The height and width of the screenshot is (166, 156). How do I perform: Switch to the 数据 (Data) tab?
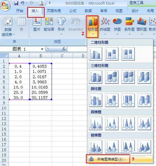tap(88, 11)
